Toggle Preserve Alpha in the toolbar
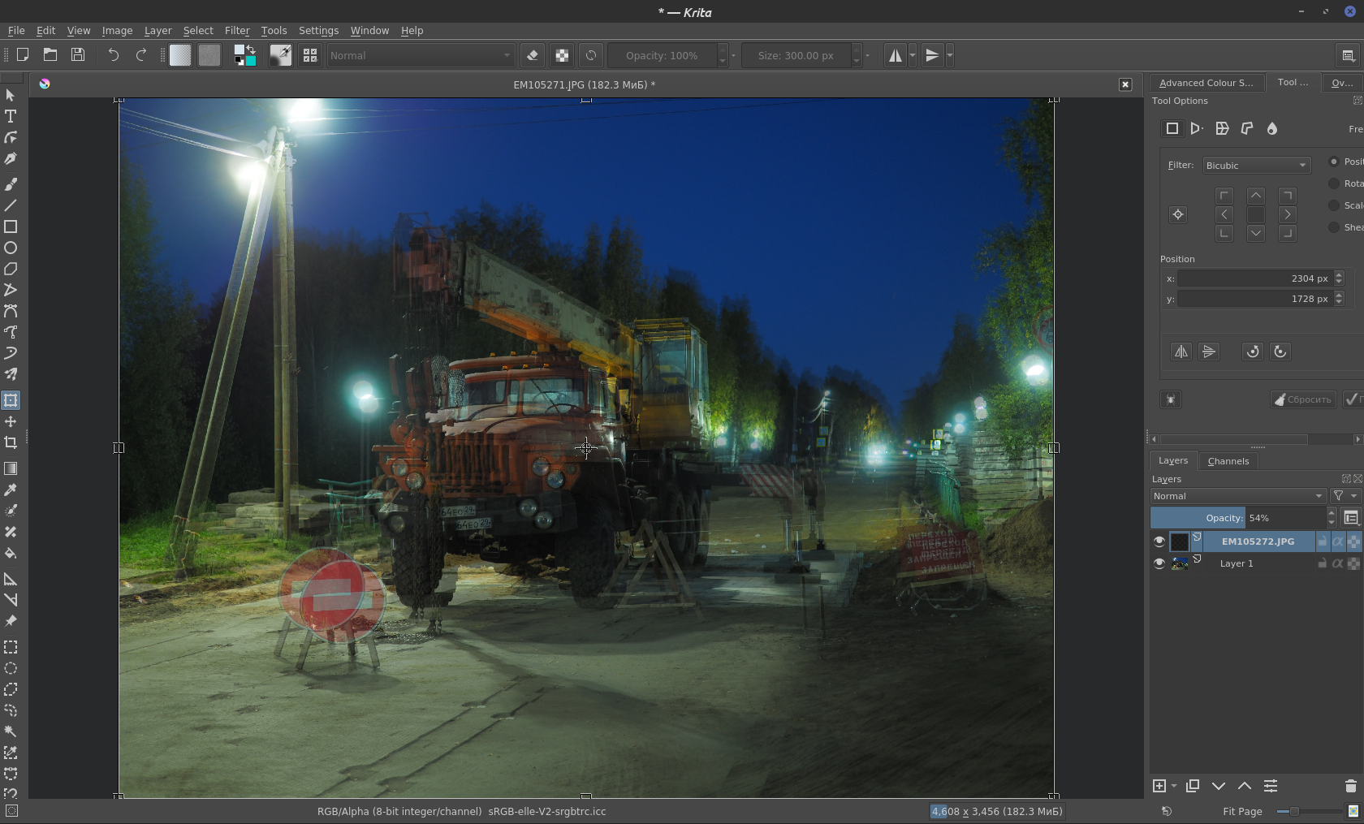 click(562, 55)
